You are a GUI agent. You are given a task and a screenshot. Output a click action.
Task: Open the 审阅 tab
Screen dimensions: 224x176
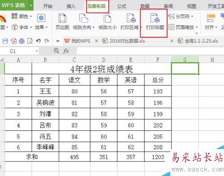168,6
